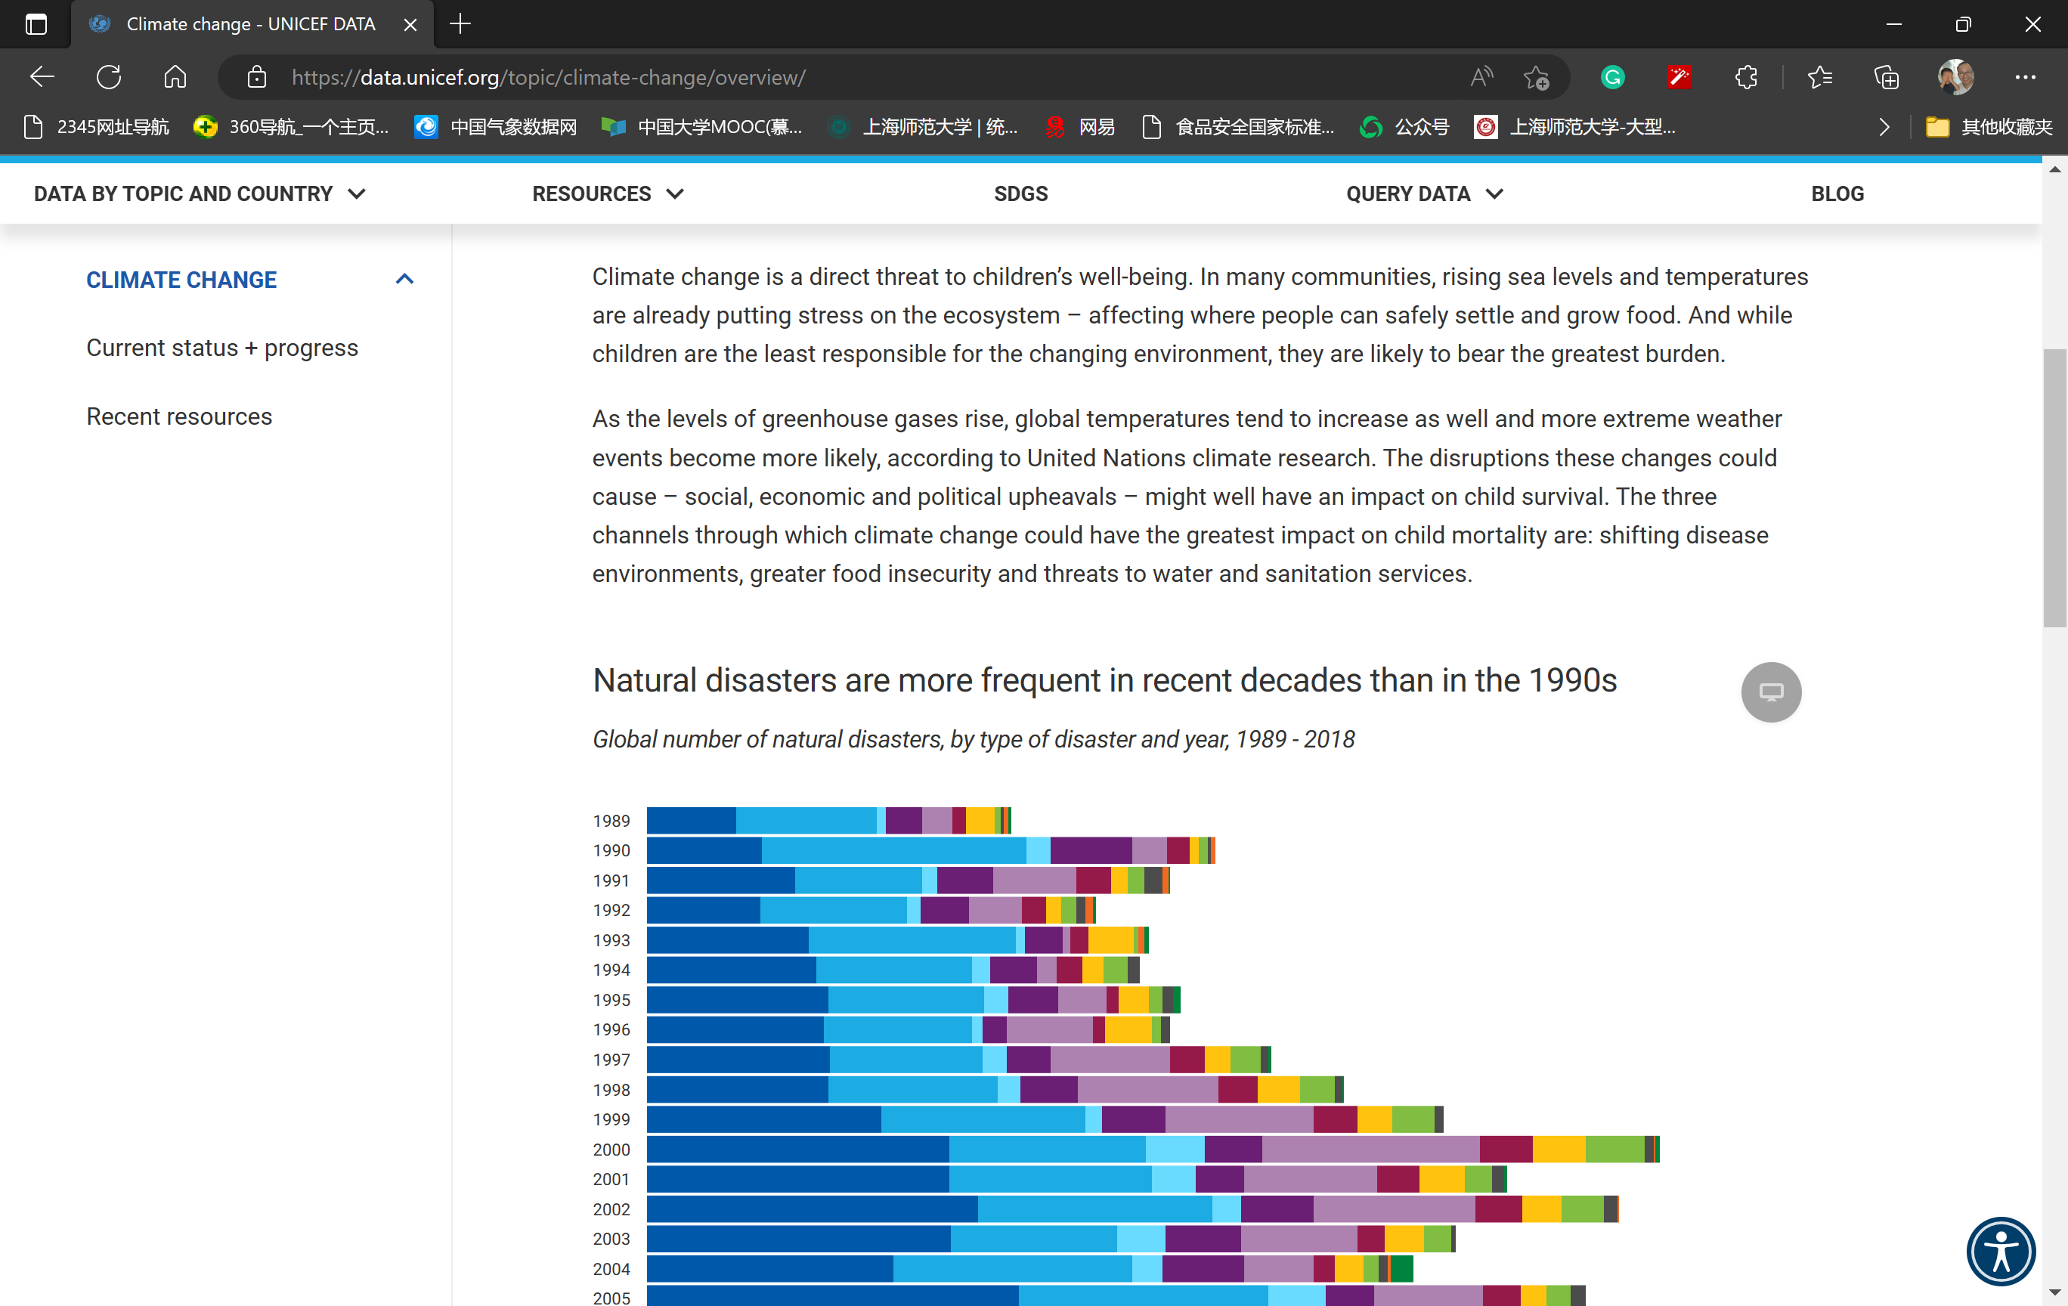Click the read aloud icon in the address bar
The height and width of the screenshot is (1306, 2068).
tap(1481, 77)
